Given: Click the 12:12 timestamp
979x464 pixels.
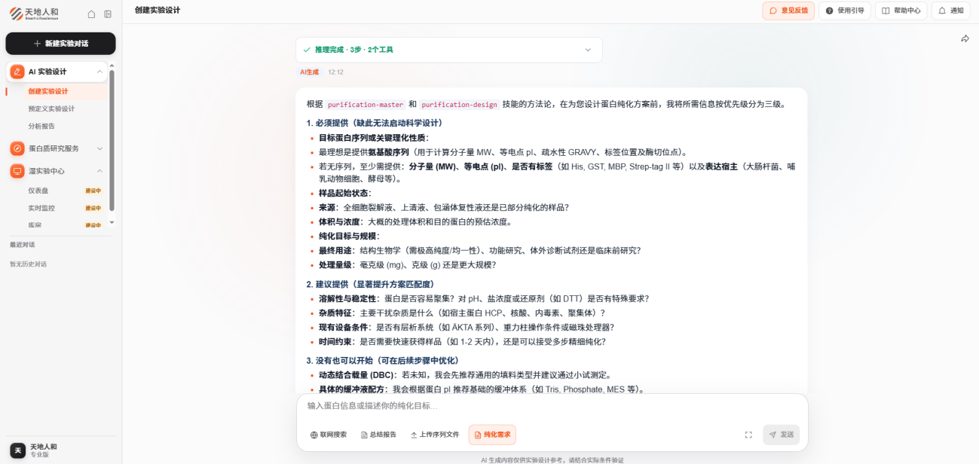Looking at the screenshot, I should pos(335,72).
